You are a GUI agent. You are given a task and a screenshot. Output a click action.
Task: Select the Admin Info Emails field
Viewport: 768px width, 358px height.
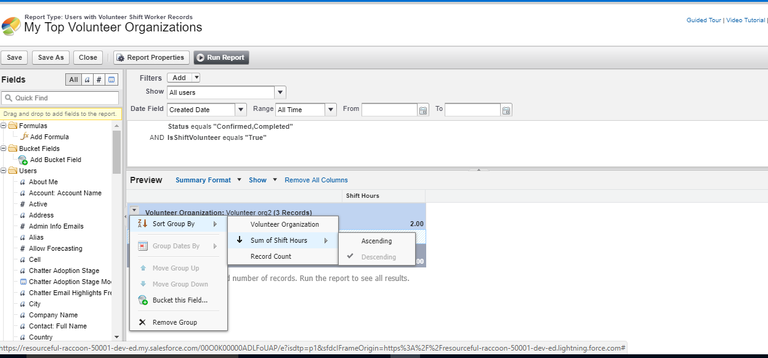[x=56, y=226]
